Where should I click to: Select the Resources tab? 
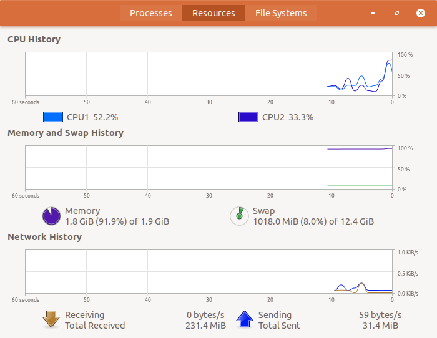[x=214, y=13]
